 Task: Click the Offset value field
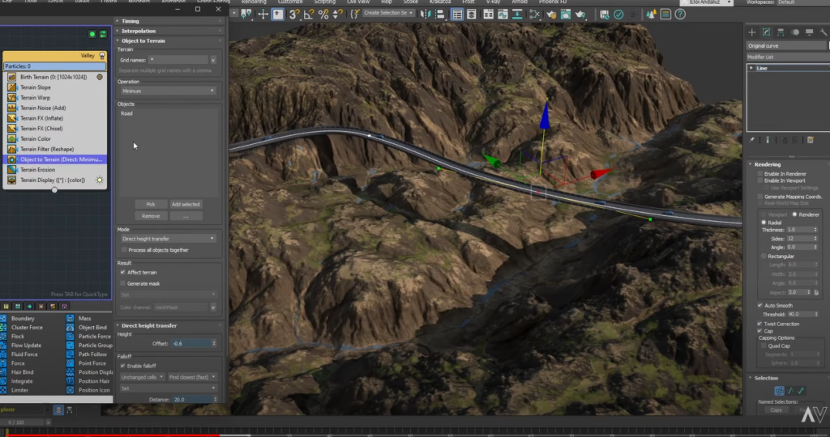[191, 343]
